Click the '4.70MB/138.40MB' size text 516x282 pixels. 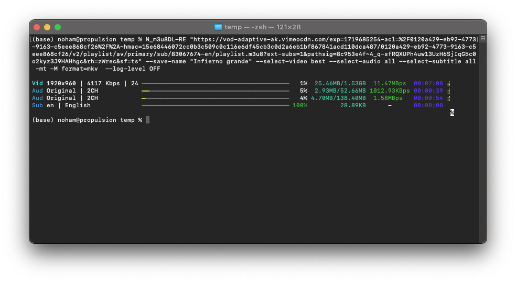click(338, 98)
